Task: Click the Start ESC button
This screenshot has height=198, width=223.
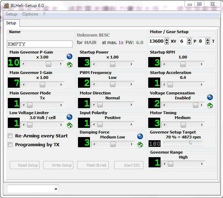Action: click(x=129, y=165)
